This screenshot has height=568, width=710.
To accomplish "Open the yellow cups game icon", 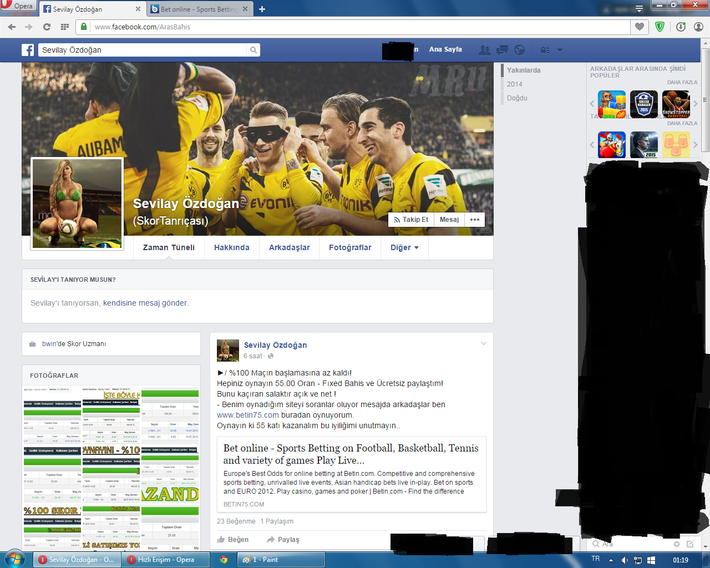I will pyautogui.click(x=676, y=145).
